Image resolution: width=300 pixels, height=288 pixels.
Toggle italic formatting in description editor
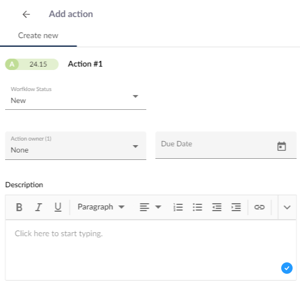(x=39, y=207)
